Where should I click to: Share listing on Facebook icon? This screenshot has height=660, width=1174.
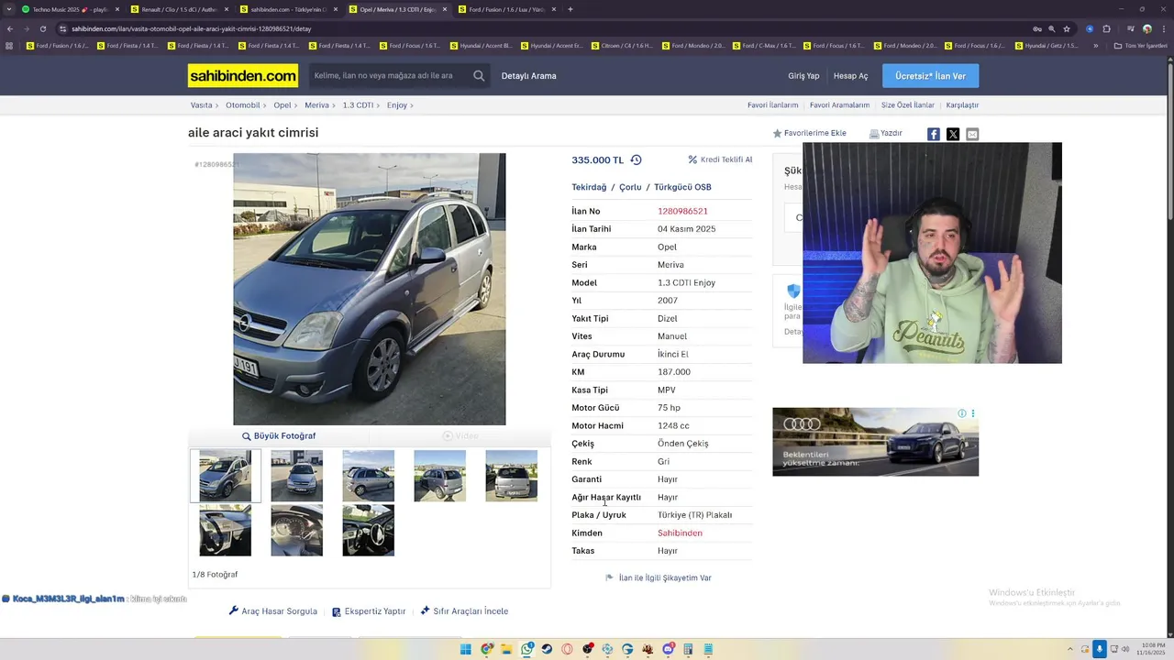pos(933,134)
